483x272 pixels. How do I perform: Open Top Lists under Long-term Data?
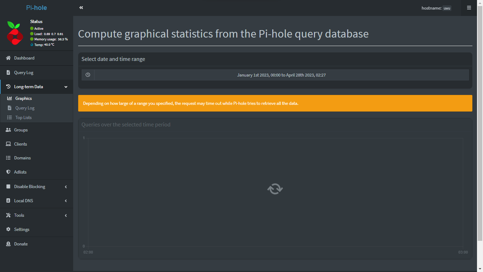click(23, 118)
